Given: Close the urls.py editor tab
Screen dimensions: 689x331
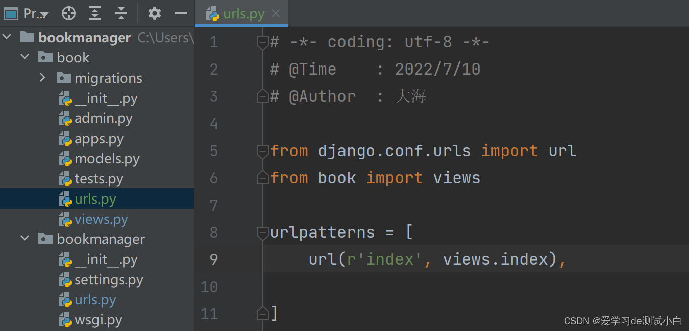Looking at the screenshot, I should click(276, 14).
